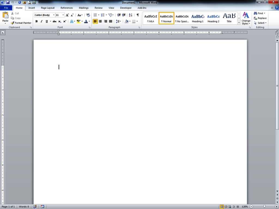Open the font size dropdown

63,15
